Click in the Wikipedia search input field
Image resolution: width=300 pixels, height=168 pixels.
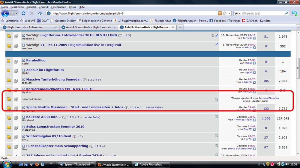[x=262, y=13]
